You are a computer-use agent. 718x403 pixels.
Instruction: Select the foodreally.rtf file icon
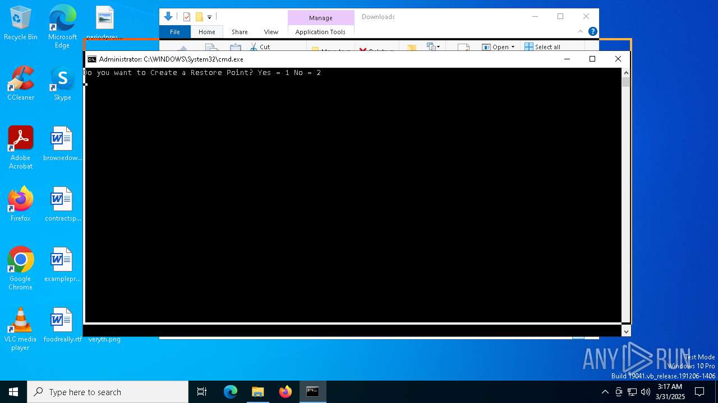[62, 325]
